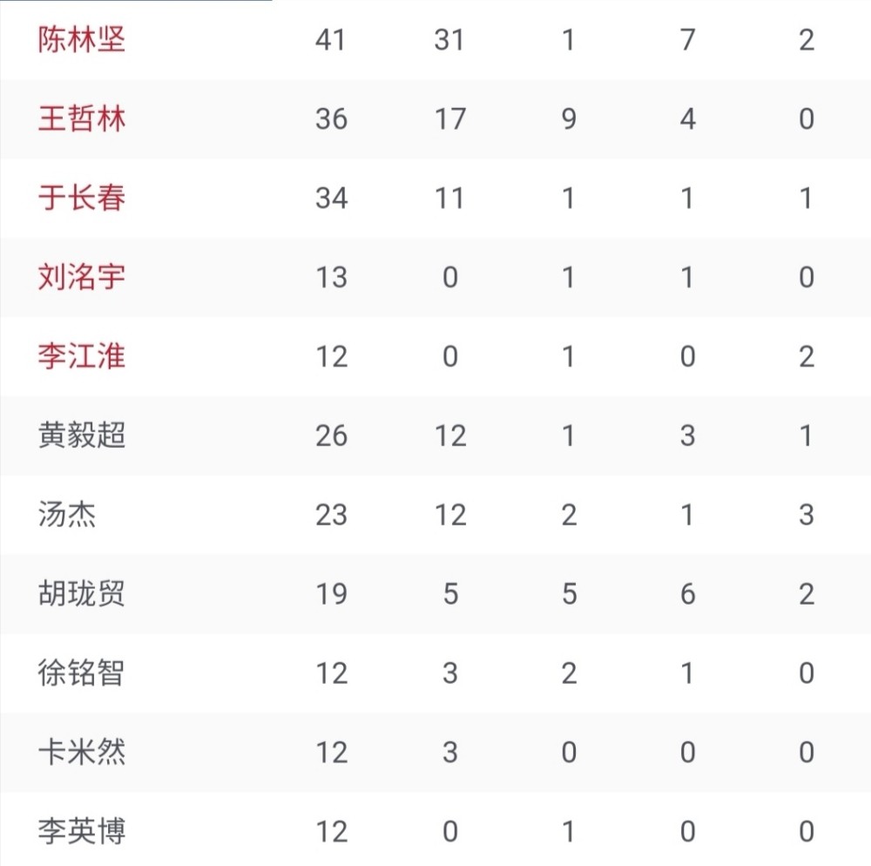Image resolution: width=871 pixels, height=866 pixels.
Task: Tap player name 徐铭智
Action: (82, 673)
